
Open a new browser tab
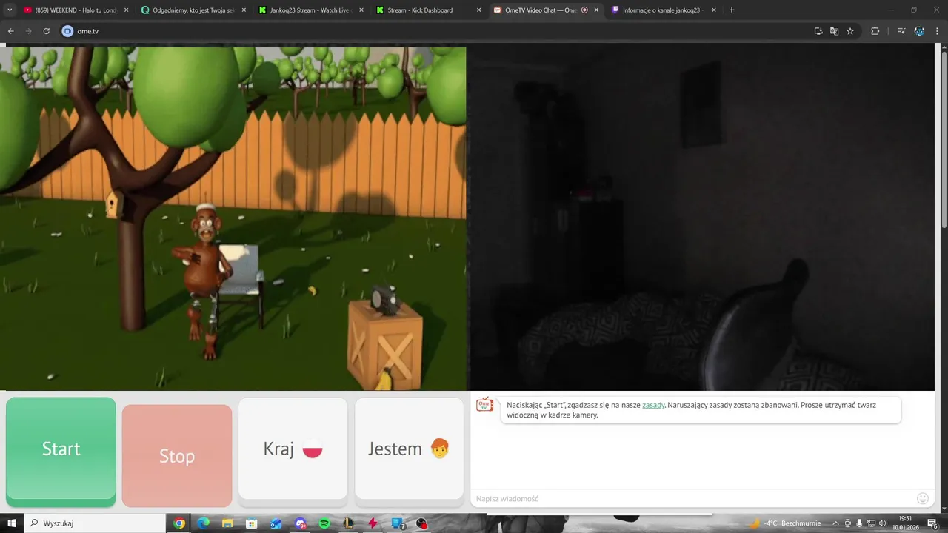point(732,10)
